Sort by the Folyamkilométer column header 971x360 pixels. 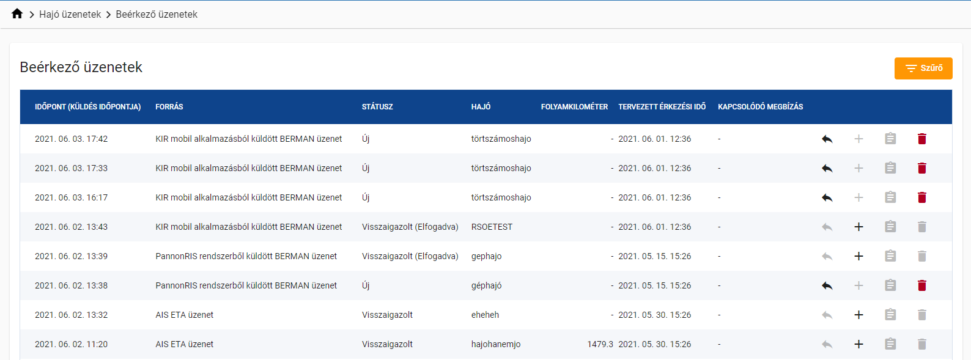(x=574, y=107)
